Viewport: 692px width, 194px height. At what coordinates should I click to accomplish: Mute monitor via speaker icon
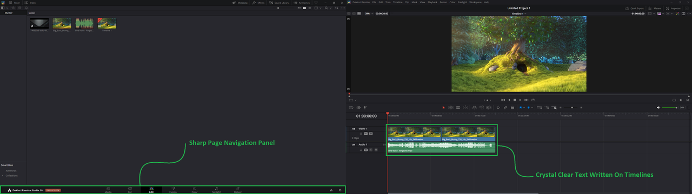tap(658, 107)
